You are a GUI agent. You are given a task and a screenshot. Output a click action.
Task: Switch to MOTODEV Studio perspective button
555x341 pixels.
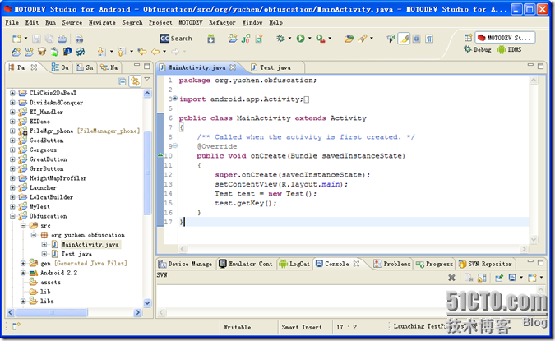click(505, 38)
